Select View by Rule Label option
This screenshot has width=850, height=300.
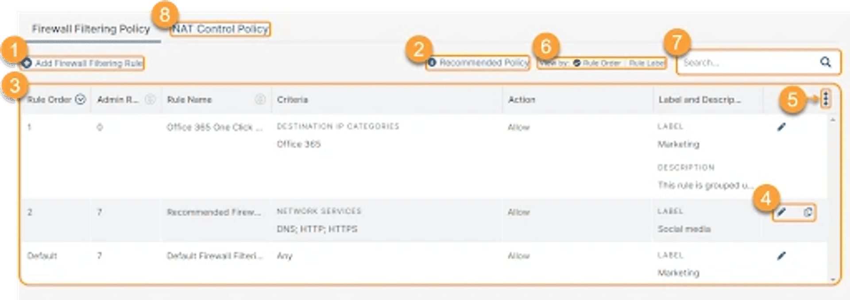pyautogui.click(x=646, y=63)
